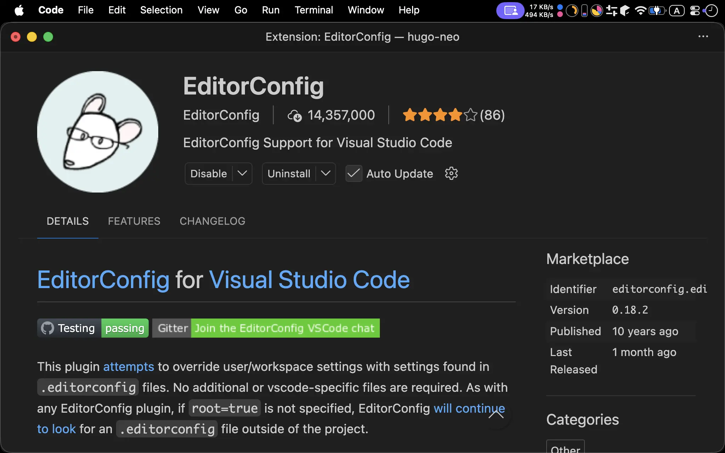This screenshot has height=453, width=725.
Task: Open the input source 'A' menu
Action: tap(677, 11)
